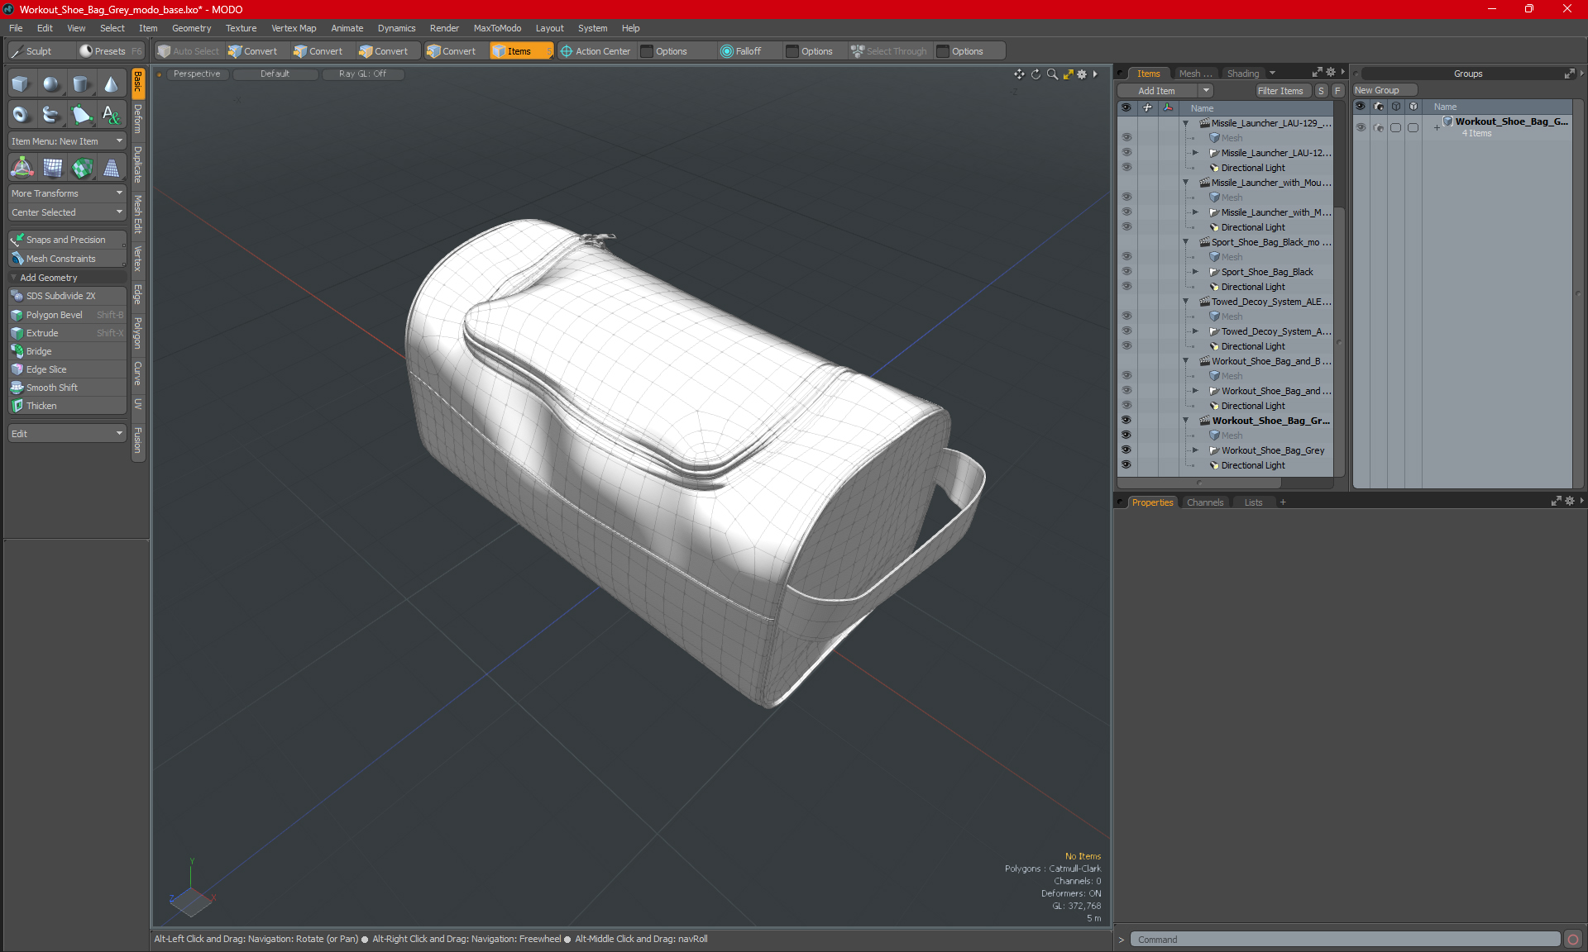Toggle visibility of Sport_Shoe_Bag_Black item

(1126, 271)
